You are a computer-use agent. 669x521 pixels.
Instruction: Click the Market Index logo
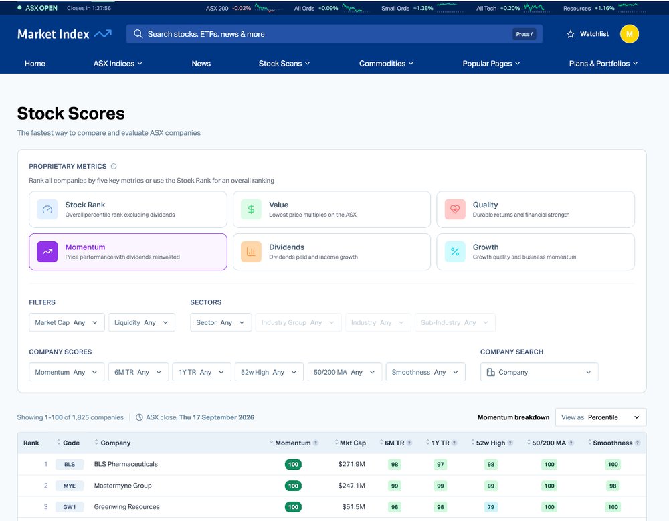tap(64, 34)
